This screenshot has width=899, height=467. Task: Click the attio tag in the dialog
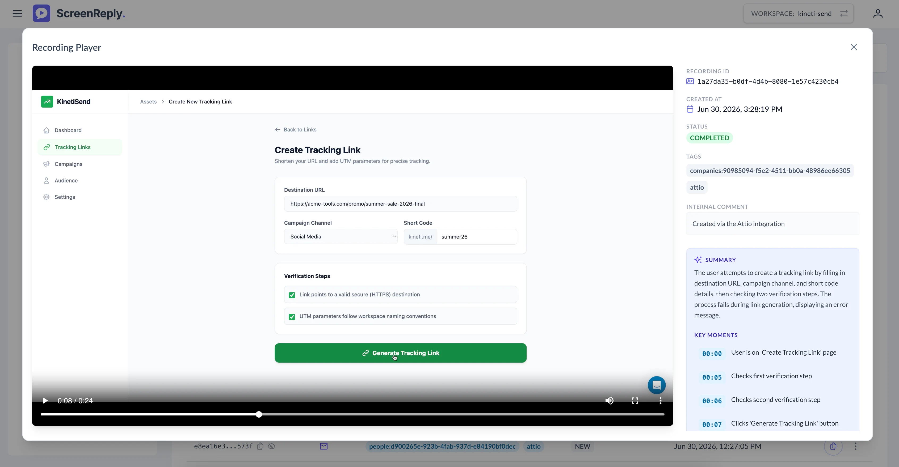click(x=697, y=187)
